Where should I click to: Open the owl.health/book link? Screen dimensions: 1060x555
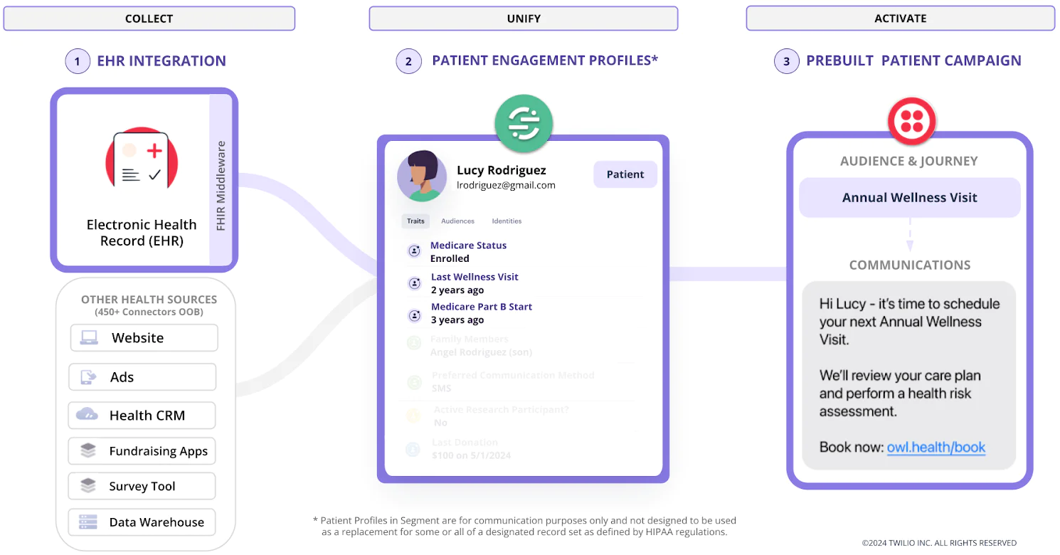pyautogui.click(x=936, y=448)
